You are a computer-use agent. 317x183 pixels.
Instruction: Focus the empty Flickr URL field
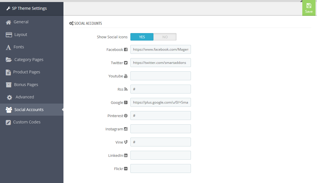click(161, 169)
